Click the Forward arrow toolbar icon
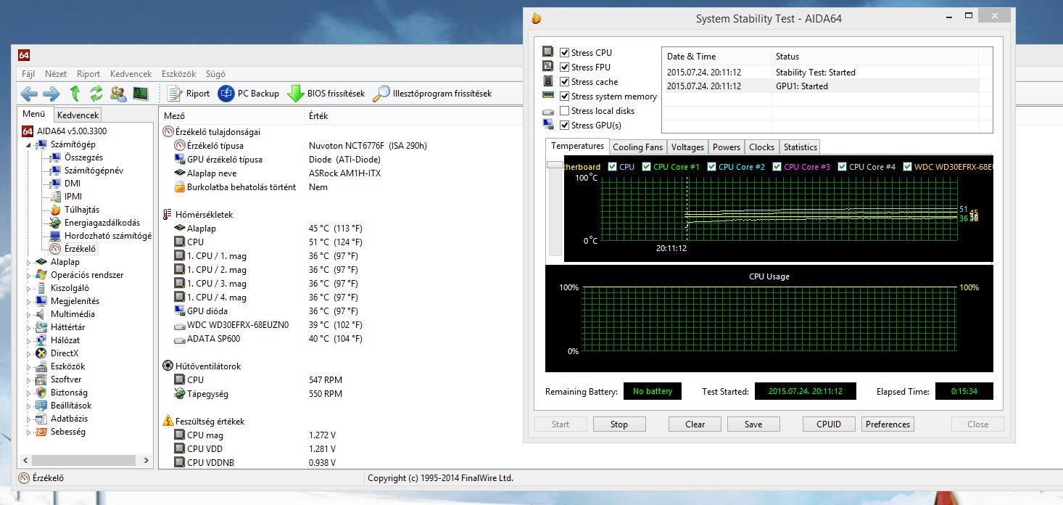 pyautogui.click(x=51, y=93)
